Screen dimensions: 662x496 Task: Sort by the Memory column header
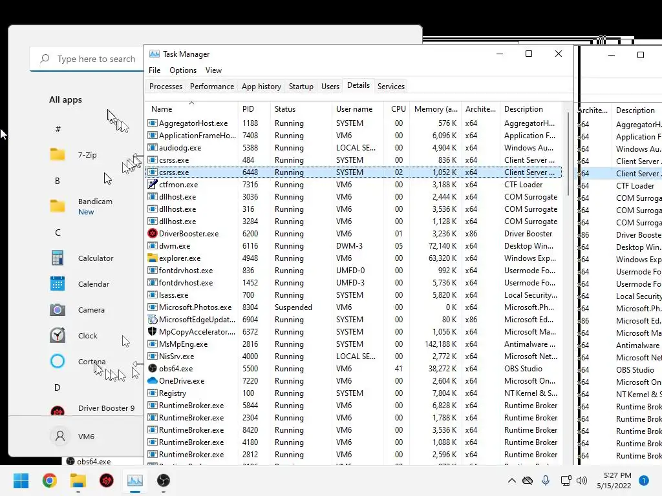pos(435,108)
